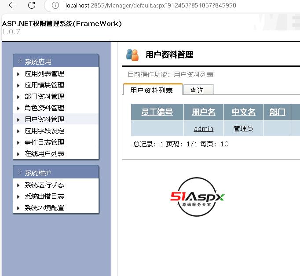Image resolution: width=300 pixels, height=276 pixels.
Task: Open the admin user link
Action: (203, 129)
